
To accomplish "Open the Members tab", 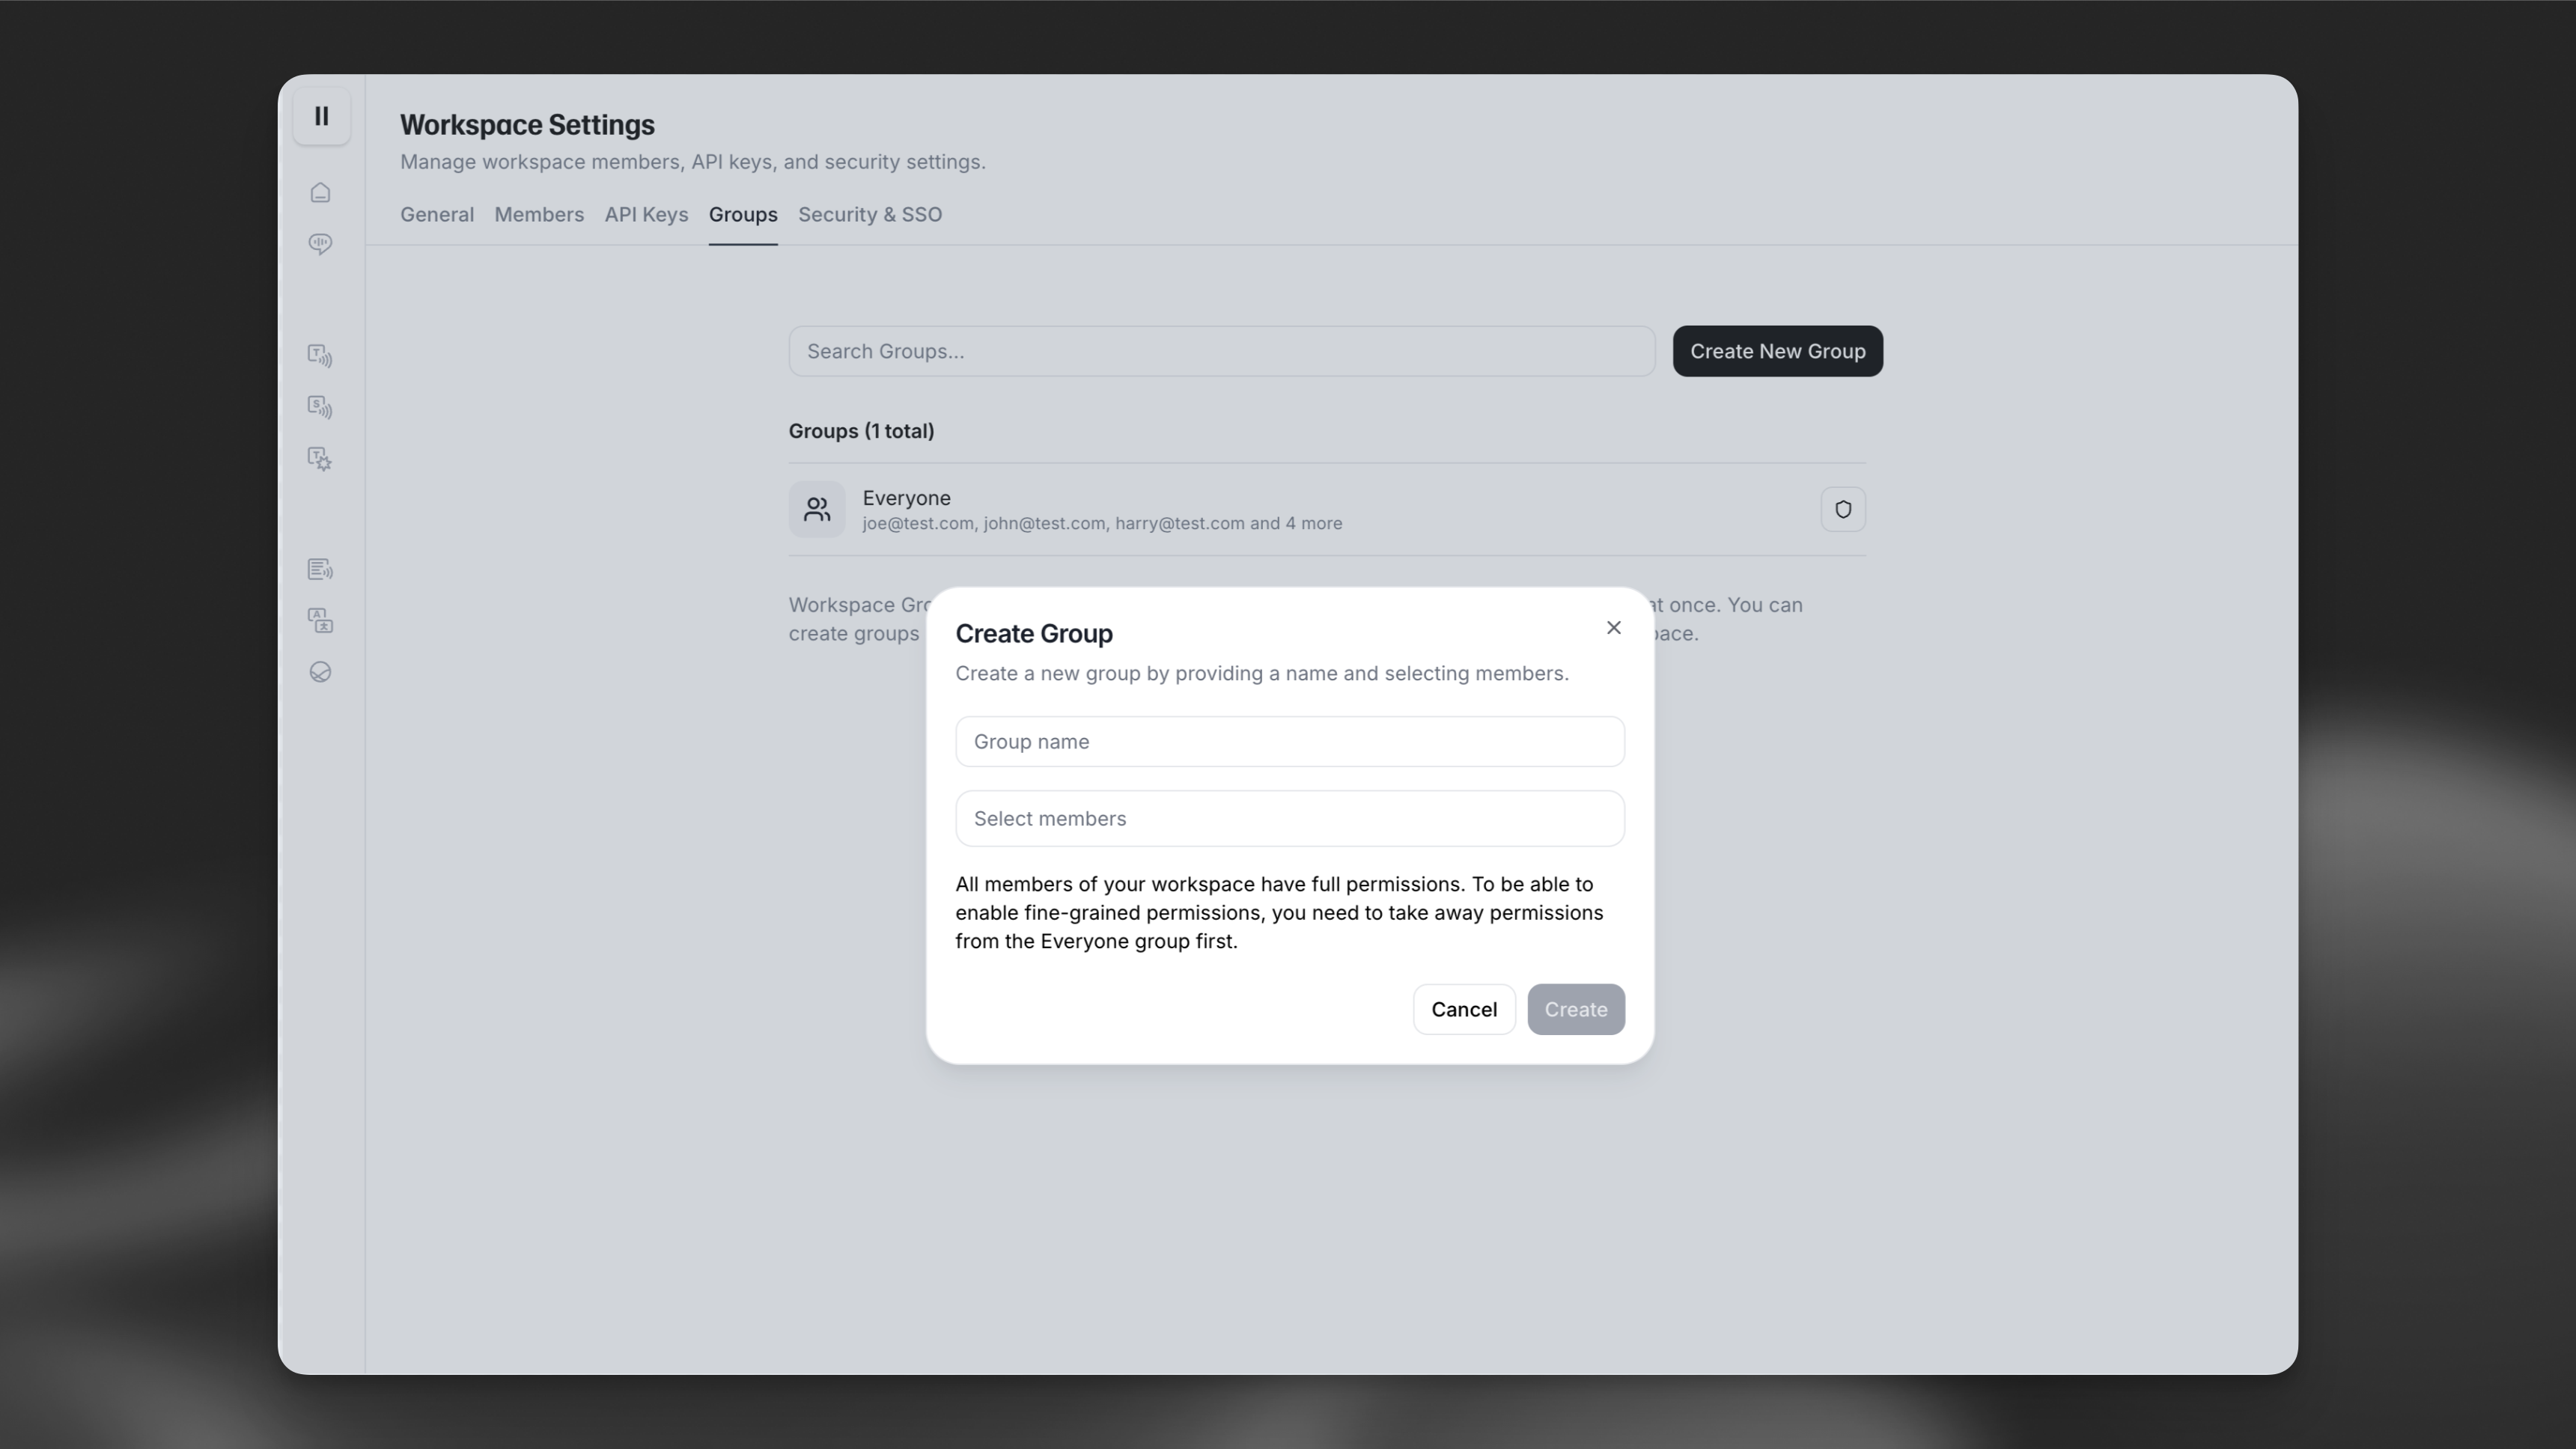I will [539, 215].
